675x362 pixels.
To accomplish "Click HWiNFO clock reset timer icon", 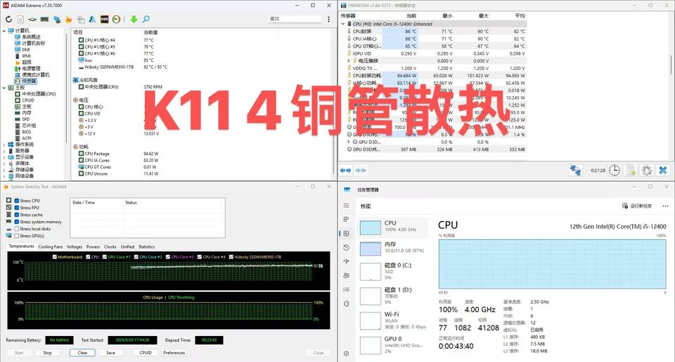I will point(615,170).
